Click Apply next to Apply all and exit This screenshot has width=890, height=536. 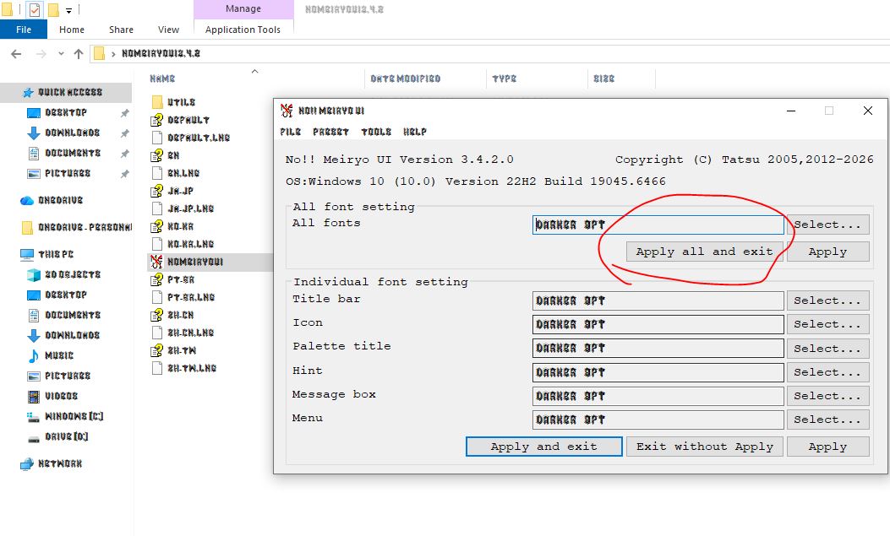(827, 252)
